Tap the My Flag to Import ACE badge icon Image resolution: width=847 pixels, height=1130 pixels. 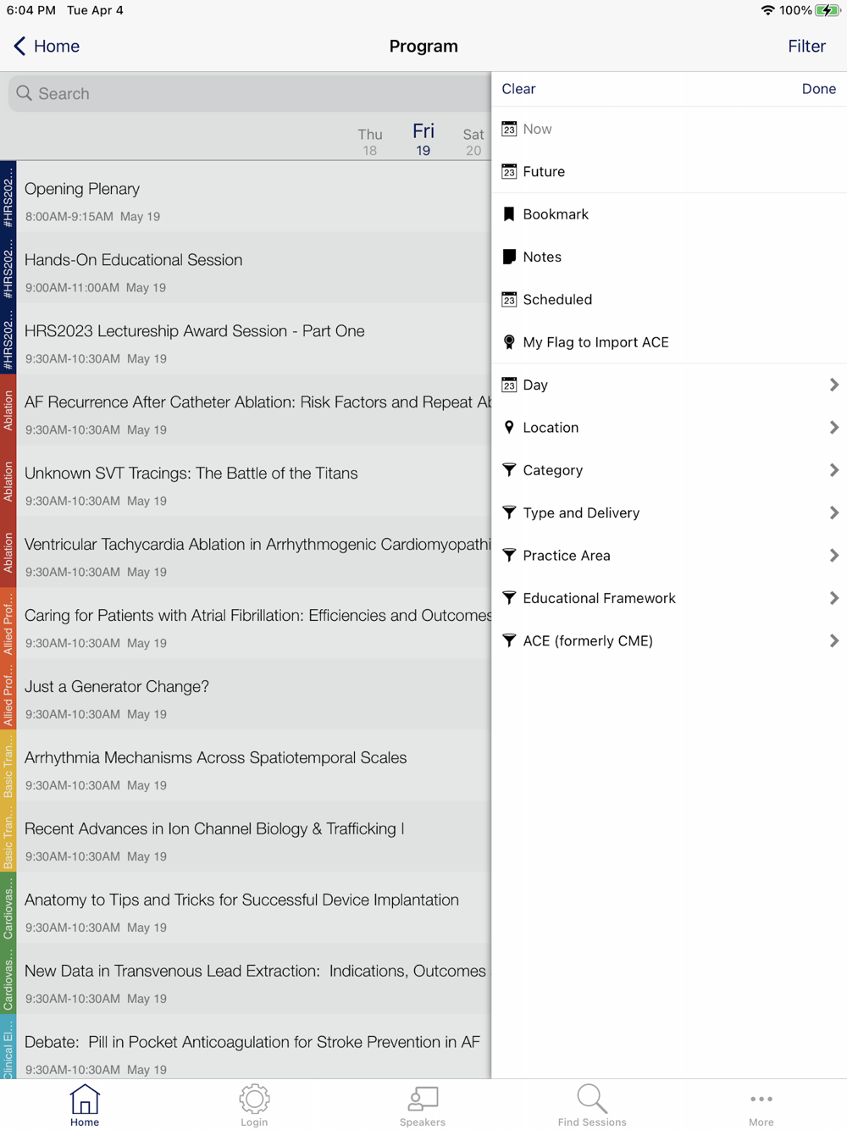(x=509, y=342)
